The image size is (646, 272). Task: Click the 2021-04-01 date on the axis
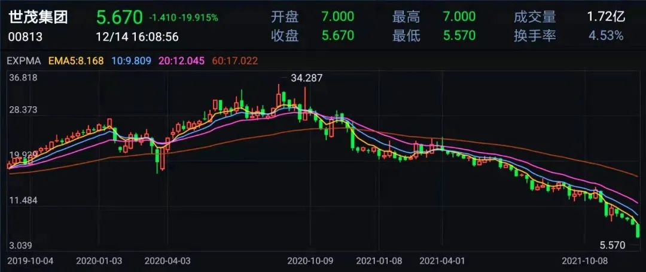pyautogui.click(x=441, y=261)
